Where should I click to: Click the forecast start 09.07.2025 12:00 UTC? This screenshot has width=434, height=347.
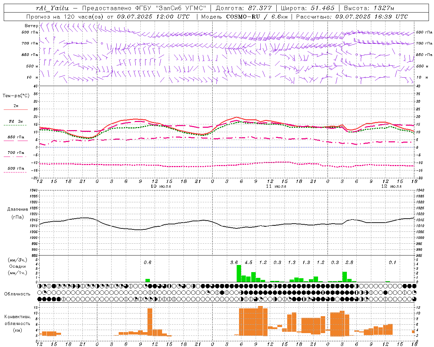[x=153, y=17]
